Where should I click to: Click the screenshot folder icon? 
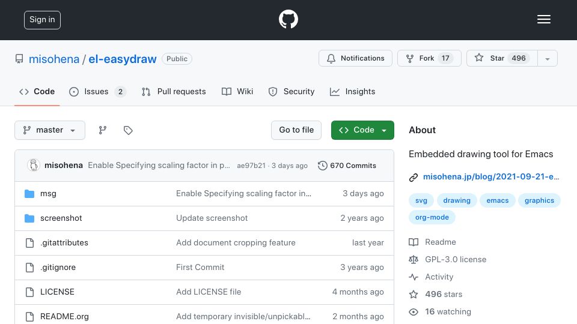point(29,218)
